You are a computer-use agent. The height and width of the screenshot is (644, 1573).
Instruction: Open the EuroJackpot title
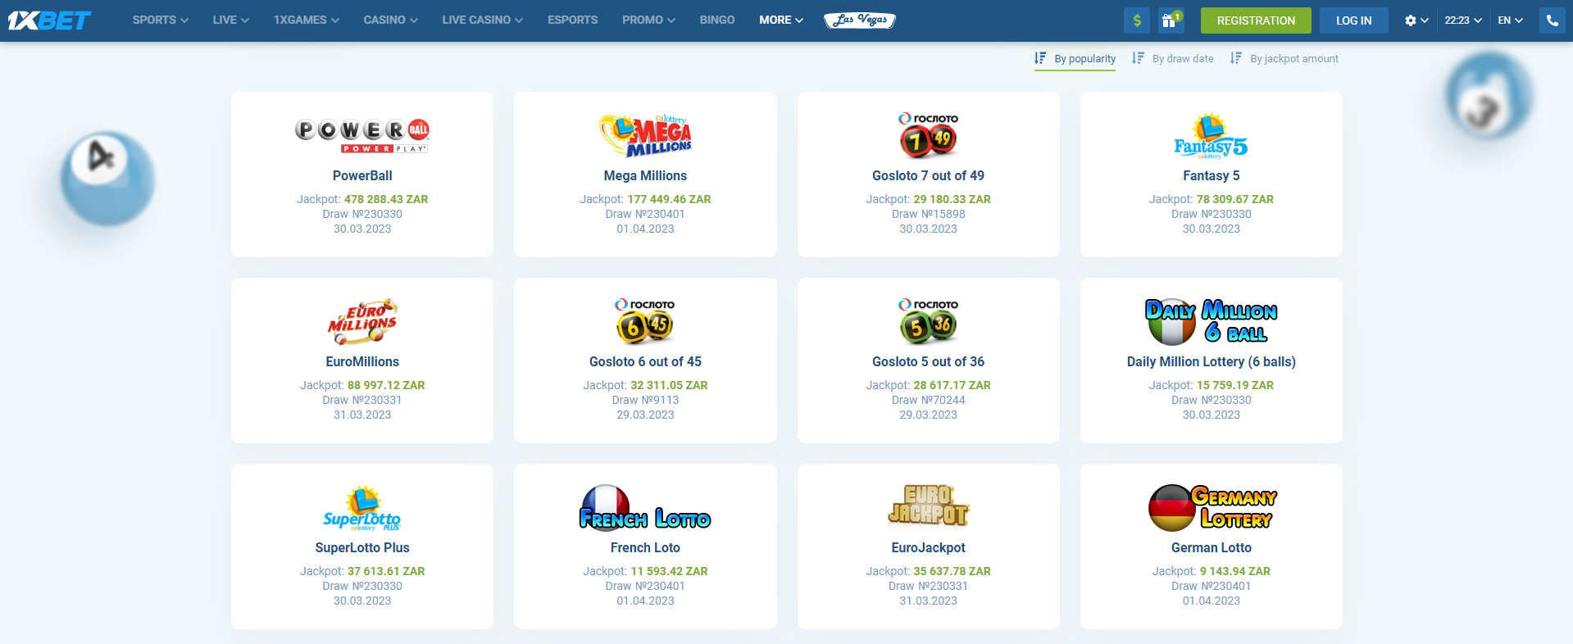tap(928, 547)
